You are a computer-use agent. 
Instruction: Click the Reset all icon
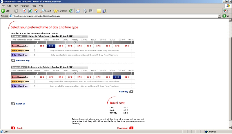[13, 104]
